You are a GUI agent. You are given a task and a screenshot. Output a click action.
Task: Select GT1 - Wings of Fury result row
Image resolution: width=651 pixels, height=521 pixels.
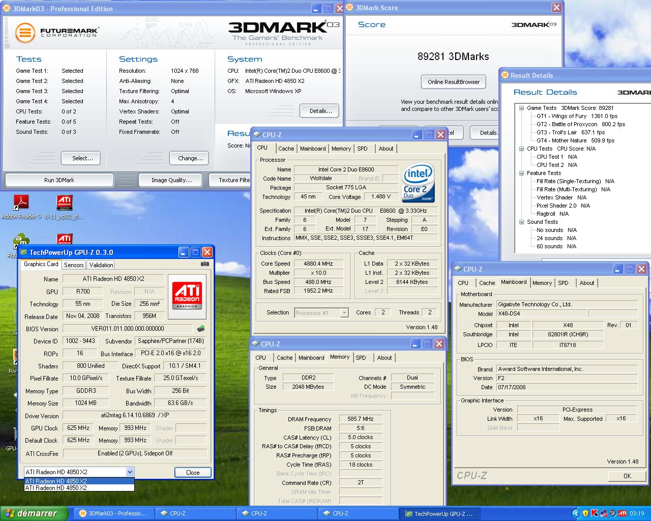pyautogui.click(x=577, y=116)
